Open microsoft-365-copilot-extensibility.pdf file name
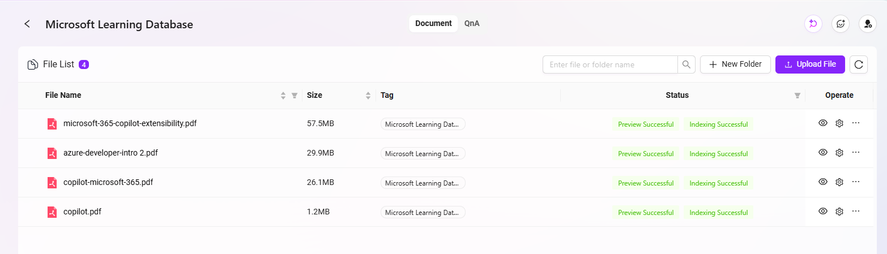Image resolution: width=887 pixels, height=254 pixels. point(130,123)
